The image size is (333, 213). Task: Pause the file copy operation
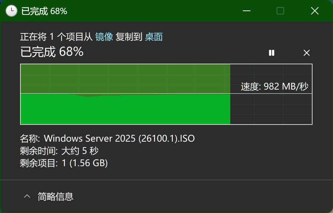(x=271, y=53)
